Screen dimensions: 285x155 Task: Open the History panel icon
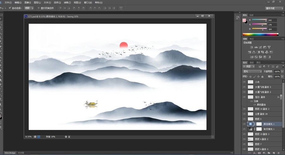pos(238,18)
